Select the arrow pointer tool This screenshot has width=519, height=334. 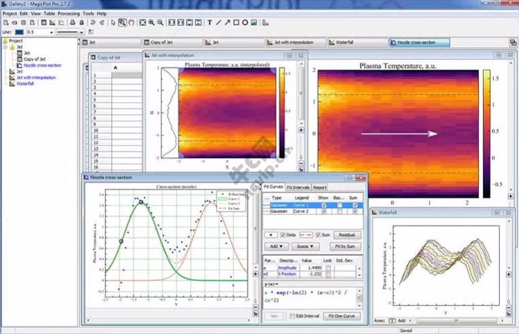point(113,22)
